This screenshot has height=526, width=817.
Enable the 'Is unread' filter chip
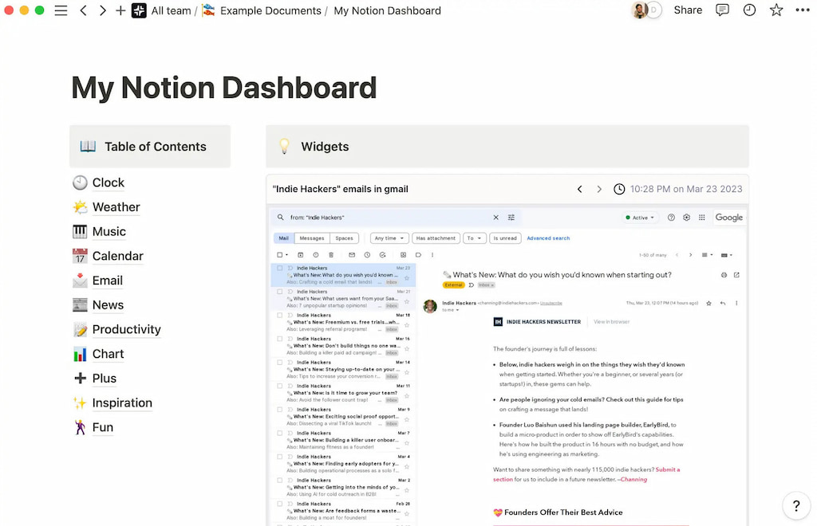click(506, 238)
